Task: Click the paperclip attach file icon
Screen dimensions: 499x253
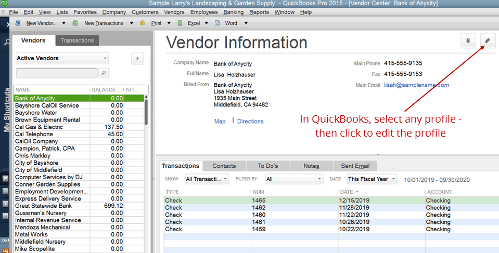Action: pos(468,41)
